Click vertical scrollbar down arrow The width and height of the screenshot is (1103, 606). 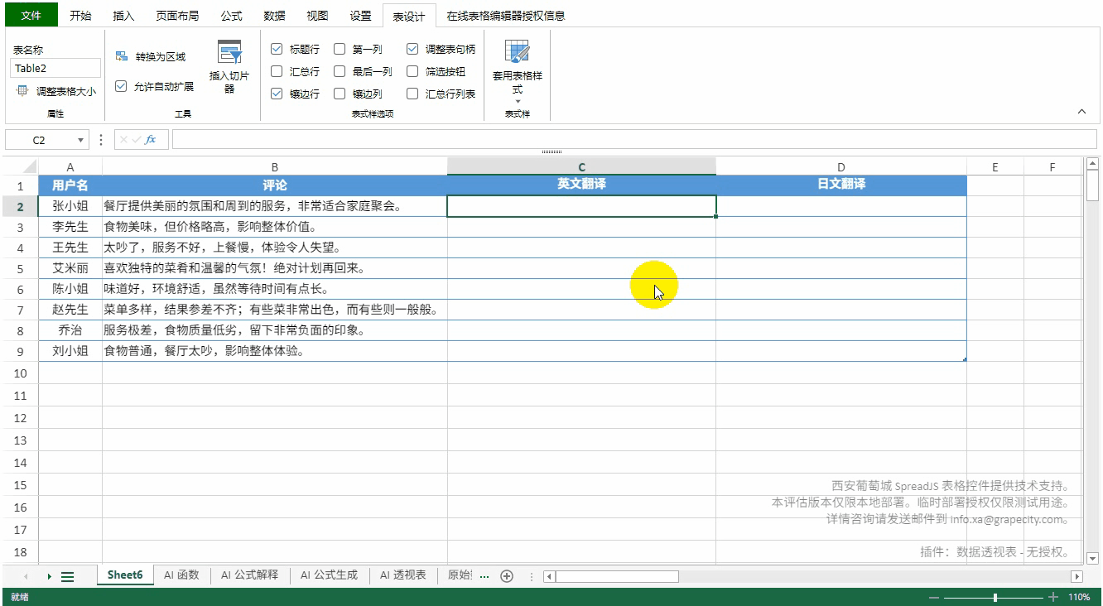(x=1092, y=559)
